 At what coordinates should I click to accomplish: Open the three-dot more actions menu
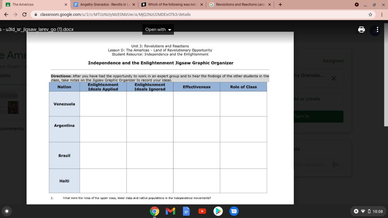click(x=377, y=30)
